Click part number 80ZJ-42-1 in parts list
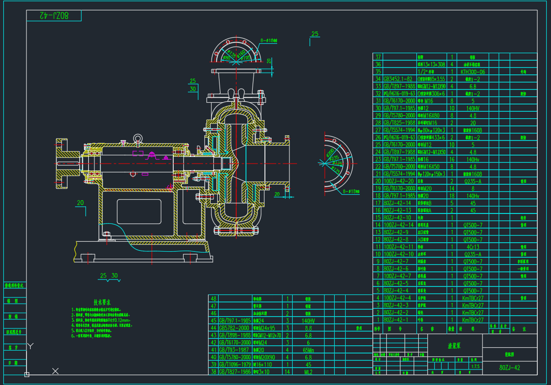551x385 pixels. pyautogui.click(x=396, y=319)
